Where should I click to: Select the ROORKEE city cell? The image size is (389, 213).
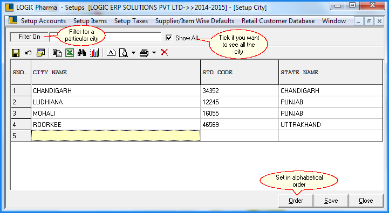tap(115, 124)
